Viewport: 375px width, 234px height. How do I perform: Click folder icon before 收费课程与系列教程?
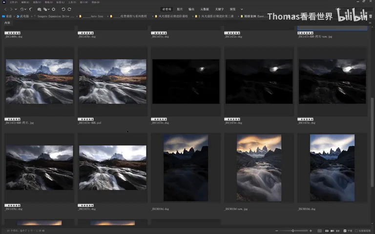[111, 16]
